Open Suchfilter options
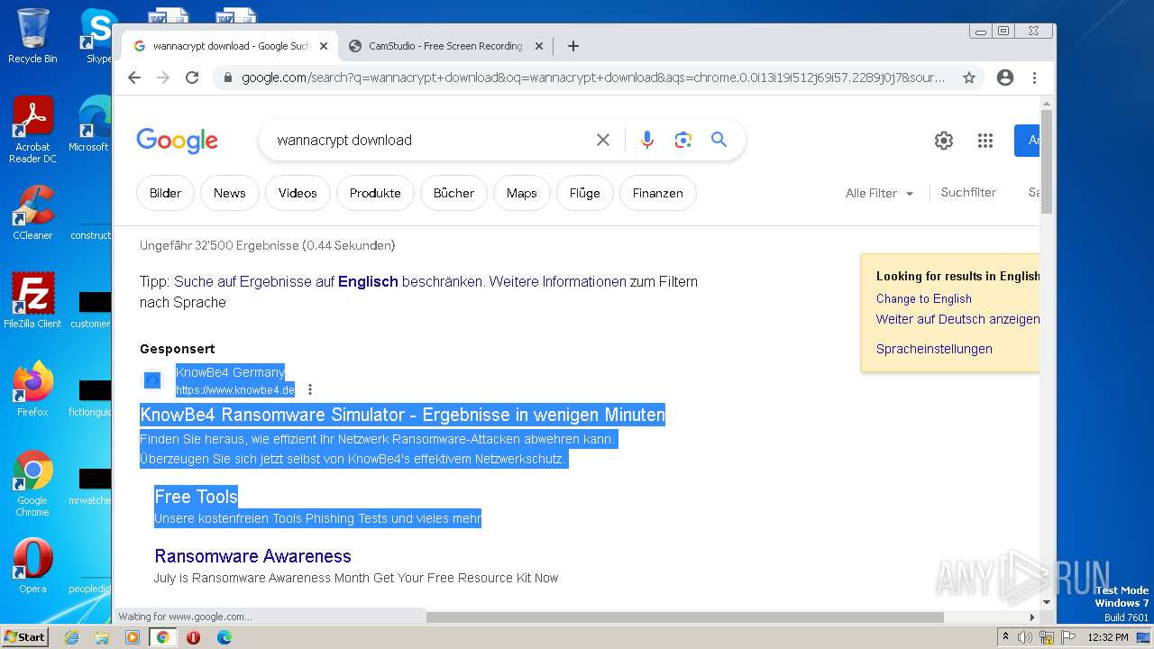Screen dimensions: 1154x649 click(968, 193)
